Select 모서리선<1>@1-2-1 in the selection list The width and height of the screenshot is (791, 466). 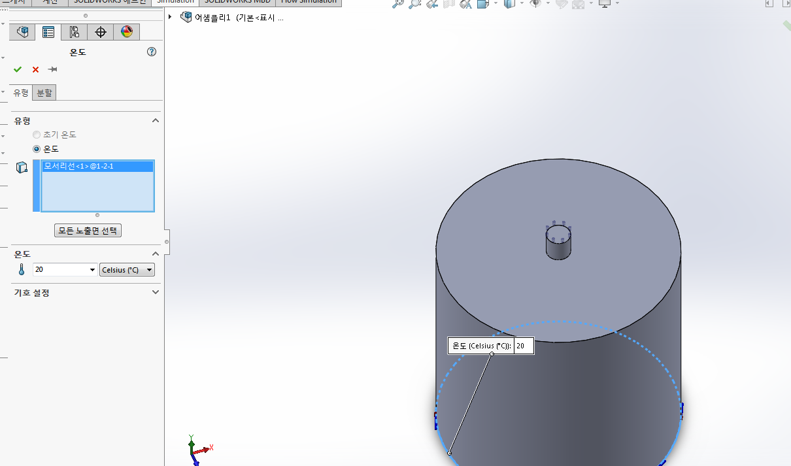pos(97,167)
